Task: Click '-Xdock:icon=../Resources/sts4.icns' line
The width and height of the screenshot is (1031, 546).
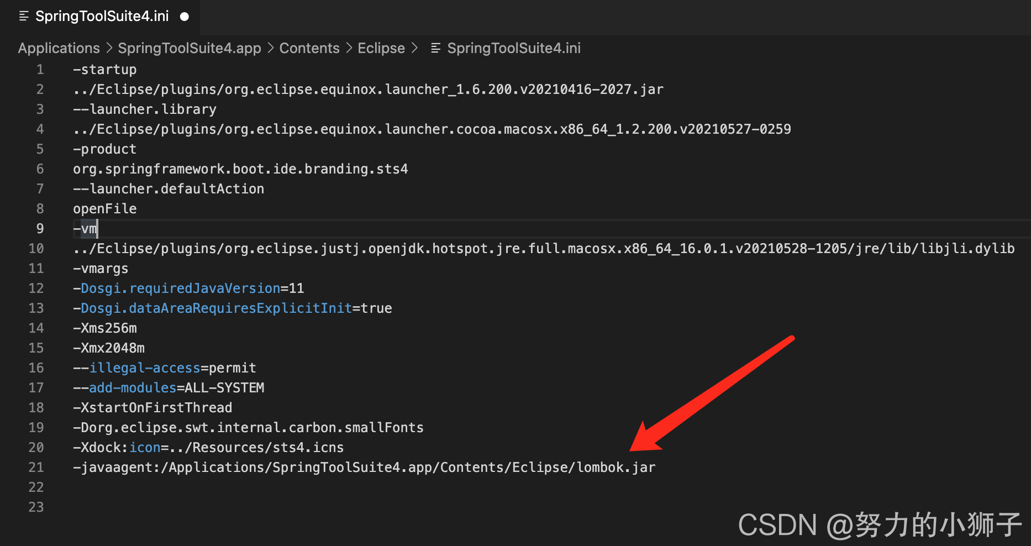Action: tap(208, 448)
